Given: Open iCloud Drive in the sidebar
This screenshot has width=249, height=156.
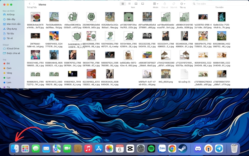Looking at the screenshot, I should coord(13,48).
